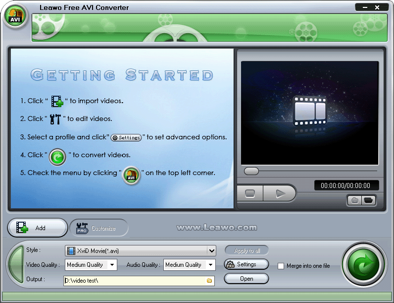Screen dimensions: 394x303
Task: Open advanced Settings for the profile
Action: [246, 264]
